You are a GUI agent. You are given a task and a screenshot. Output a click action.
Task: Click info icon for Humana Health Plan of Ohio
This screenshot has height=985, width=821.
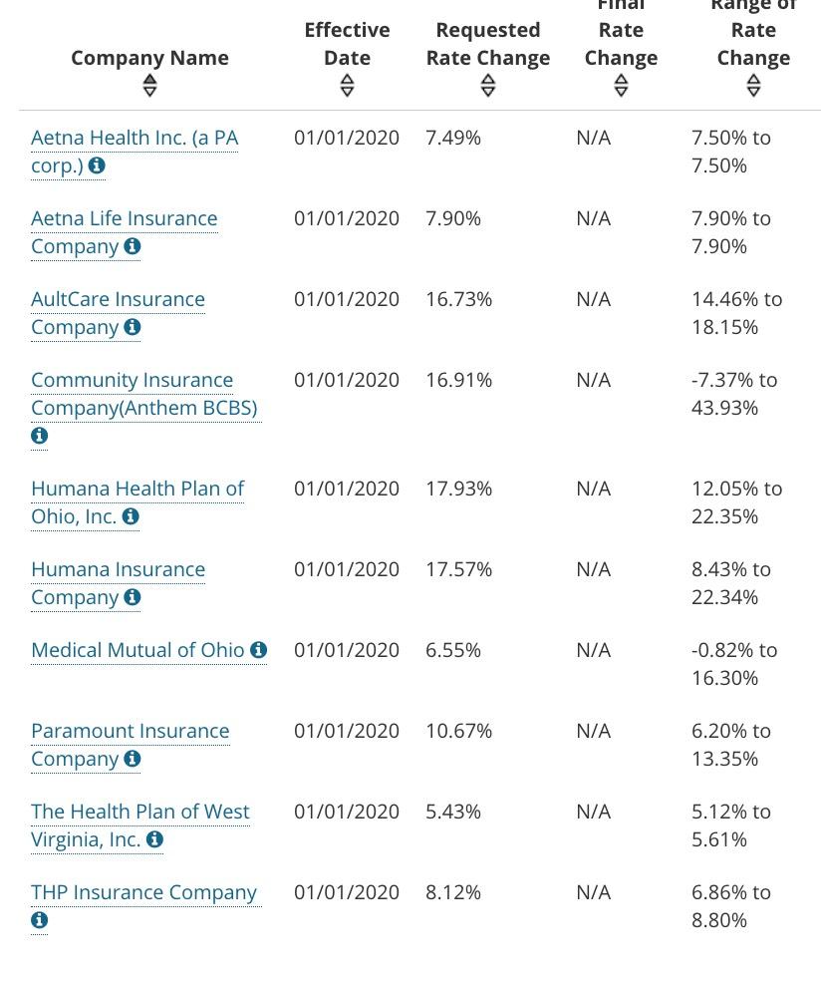pyautogui.click(x=131, y=516)
